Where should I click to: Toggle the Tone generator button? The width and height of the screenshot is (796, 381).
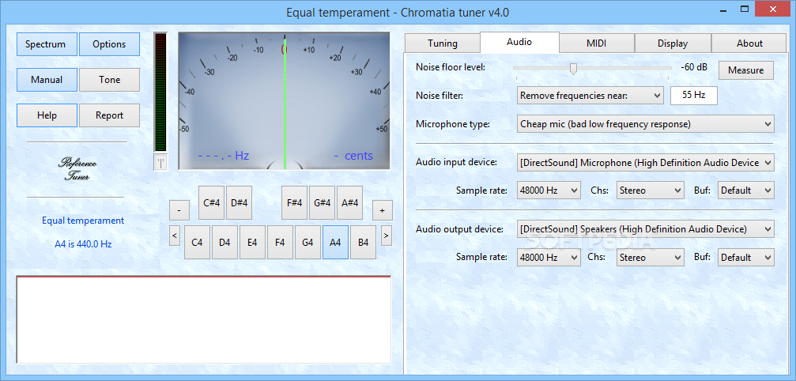(x=109, y=80)
